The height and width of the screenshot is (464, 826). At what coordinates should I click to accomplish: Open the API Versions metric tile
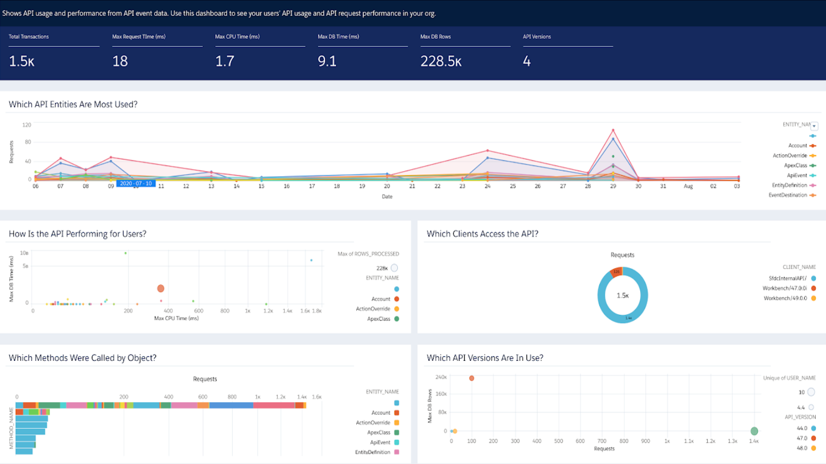(568, 52)
